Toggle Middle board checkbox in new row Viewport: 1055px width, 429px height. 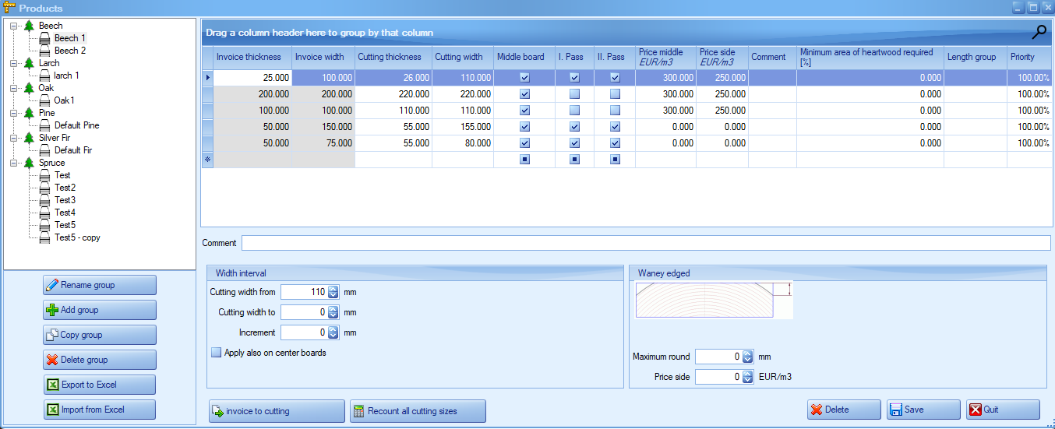(524, 160)
